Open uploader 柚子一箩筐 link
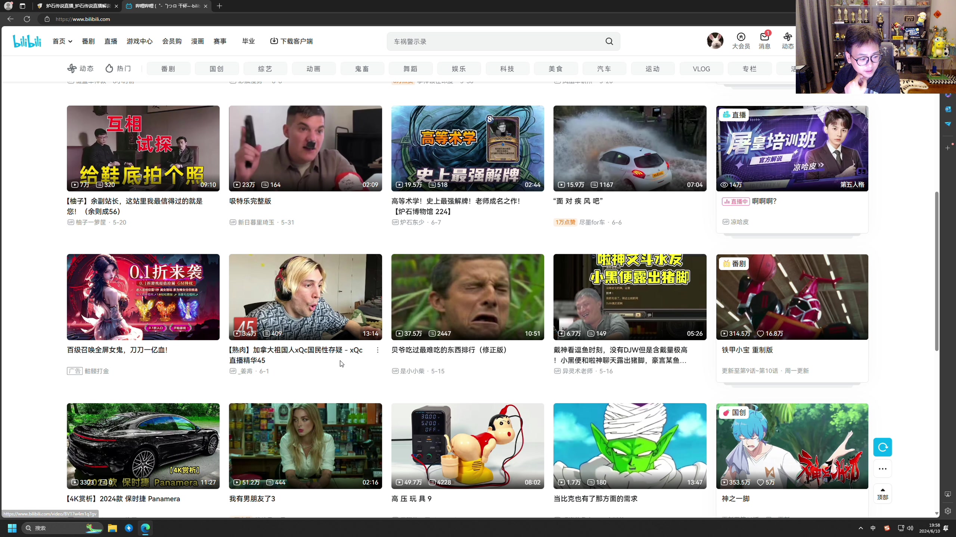956x537 pixels. point(91,222)
